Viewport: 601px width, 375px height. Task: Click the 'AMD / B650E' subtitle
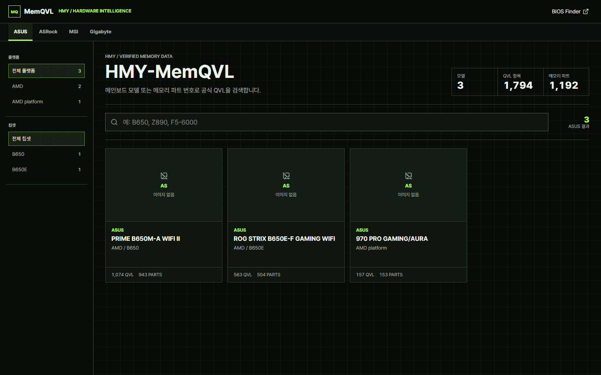(249, 248)
